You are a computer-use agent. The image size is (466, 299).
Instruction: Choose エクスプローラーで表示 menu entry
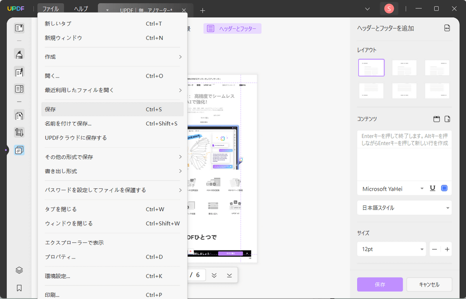click(x=112, y=243)
